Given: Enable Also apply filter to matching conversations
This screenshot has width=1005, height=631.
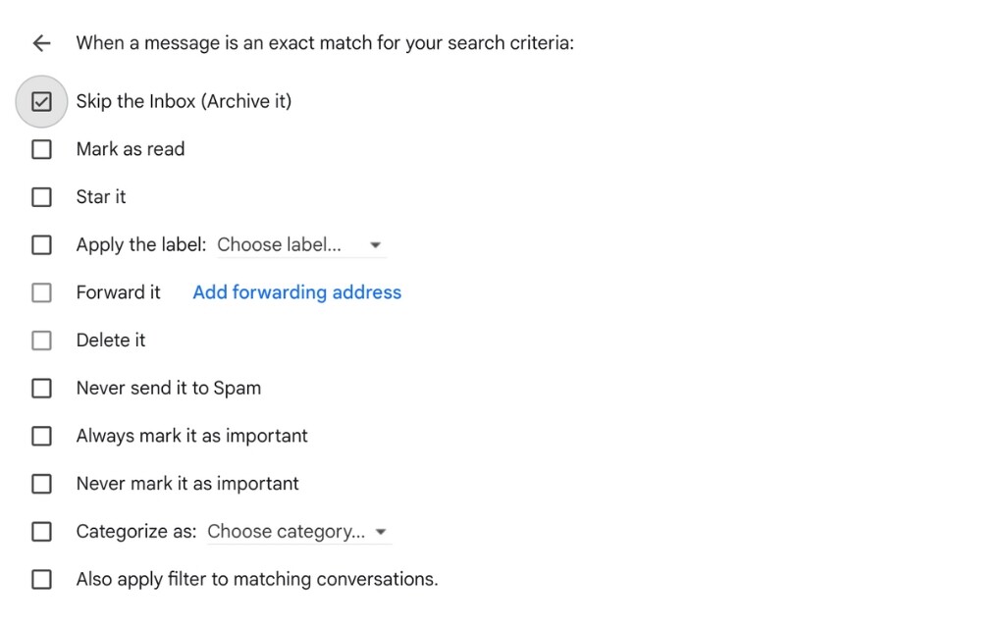Looking at the screenshot, I should tap(41, 579).
